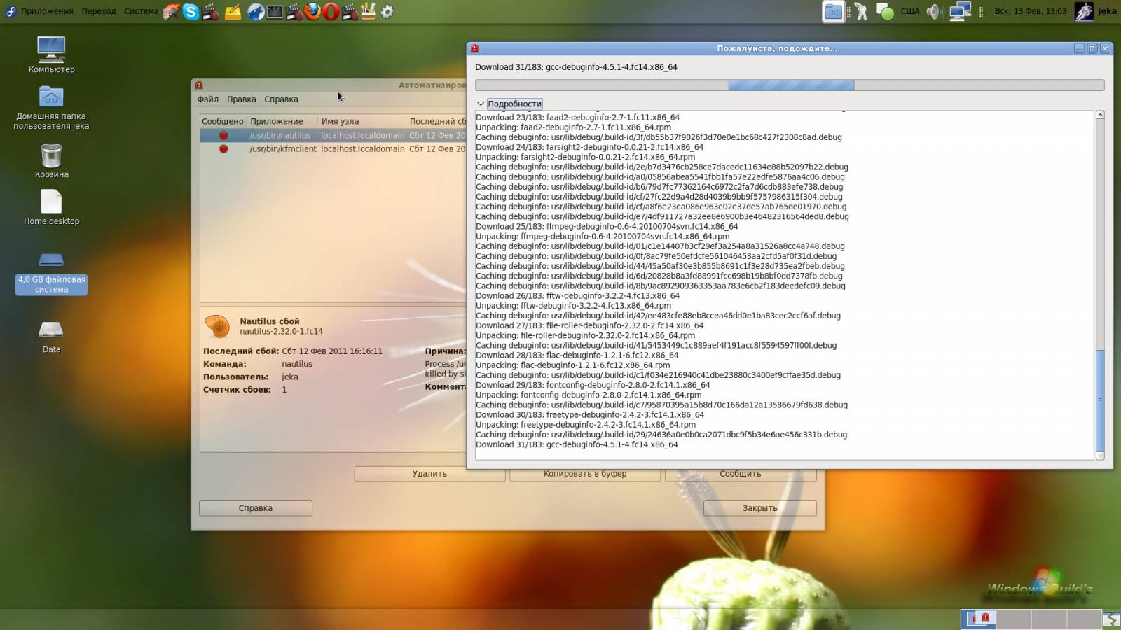Open the notes launcher with the pencil
1121x630 pixels.
click(x=233, y=11)
